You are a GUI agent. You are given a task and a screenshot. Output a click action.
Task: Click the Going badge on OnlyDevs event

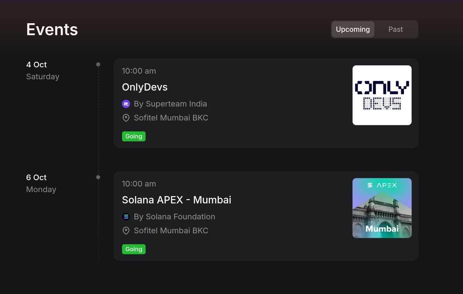pos(134,136)
